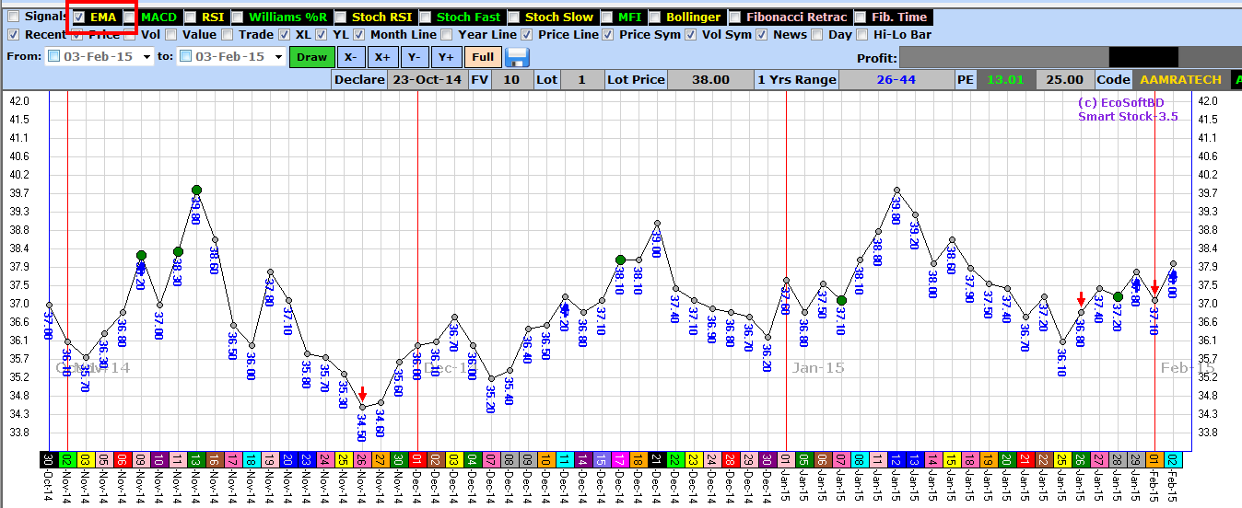
Task: Click the Y- scale button
Action: pyautogui.click(x=414, y=56)
